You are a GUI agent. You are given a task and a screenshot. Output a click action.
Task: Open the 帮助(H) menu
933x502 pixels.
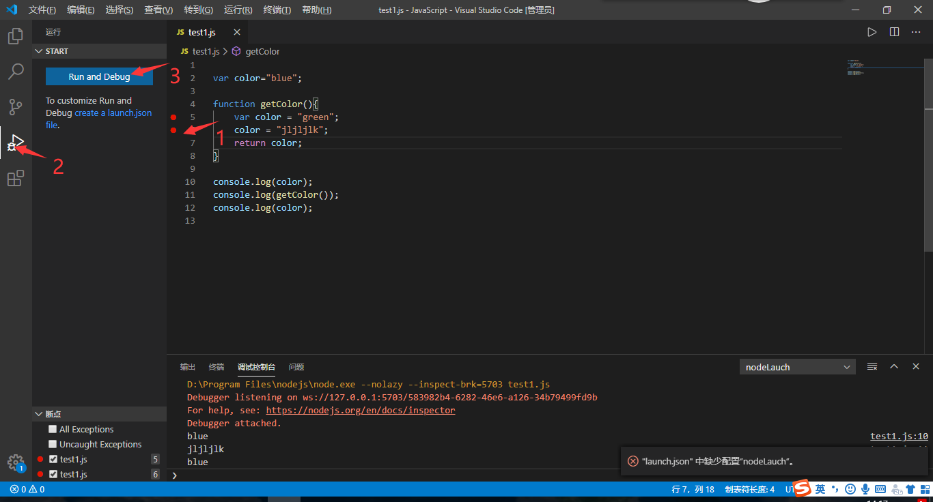pyautogui.click(x=316, y=10)
